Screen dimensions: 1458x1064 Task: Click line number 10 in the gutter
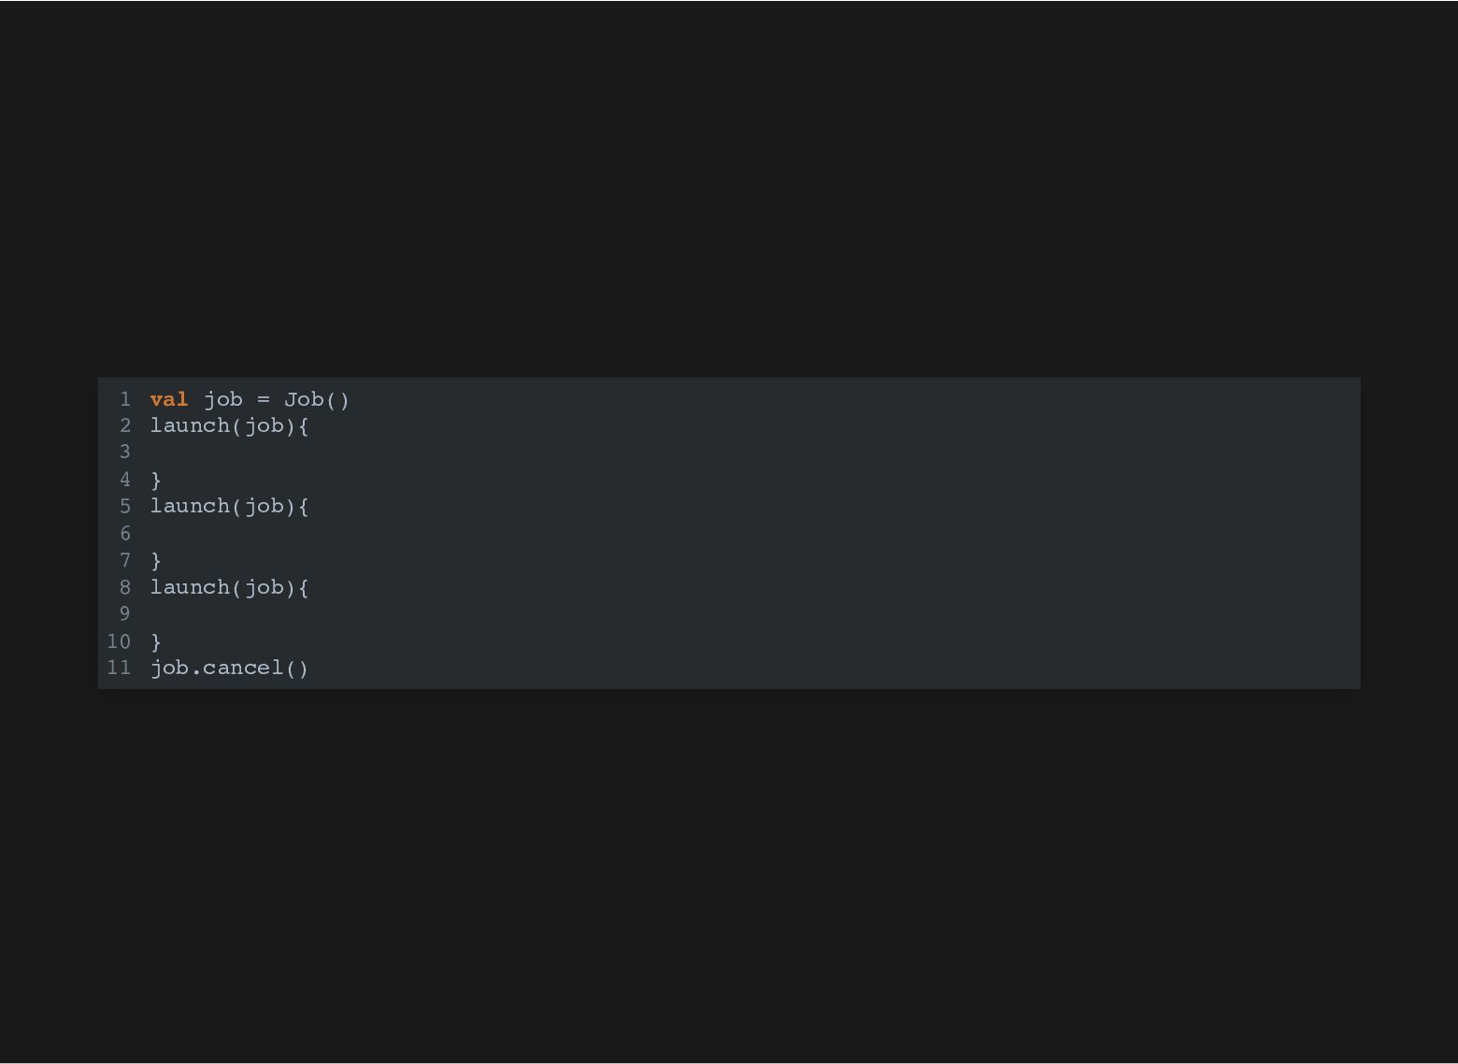pos(119,641)
